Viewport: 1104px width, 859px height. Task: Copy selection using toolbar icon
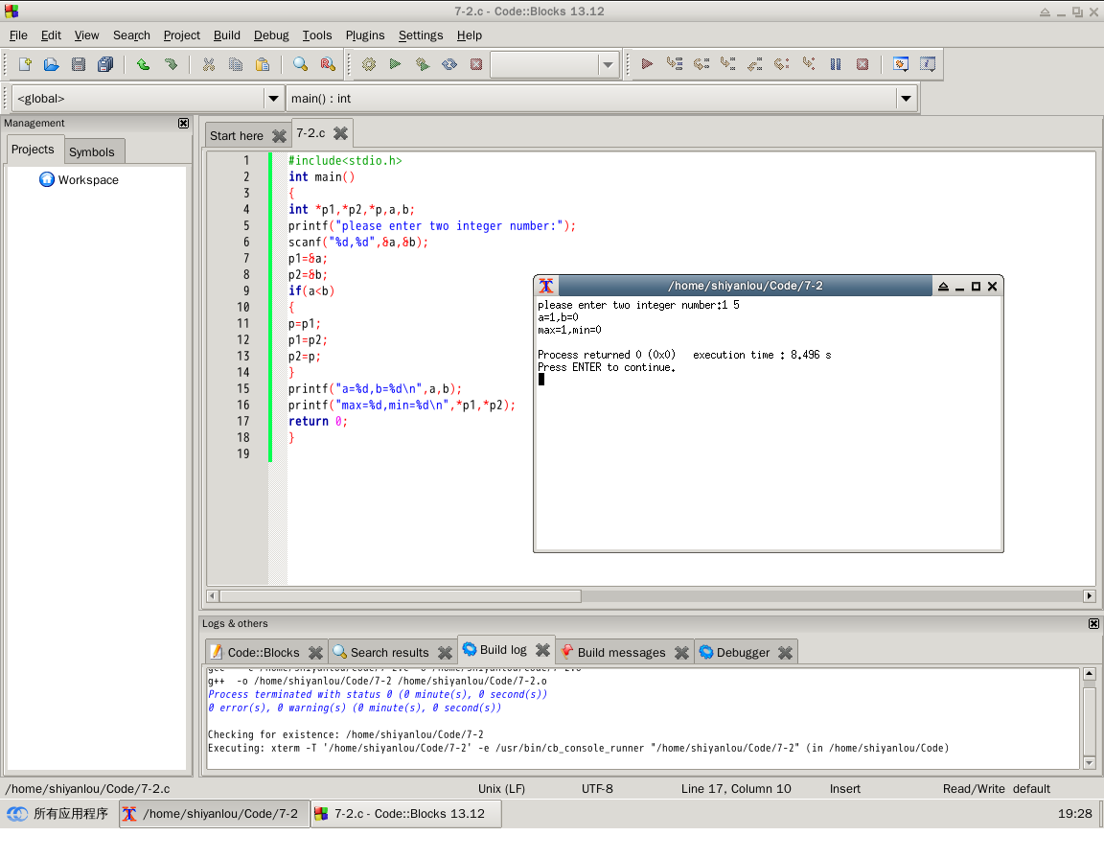235,65
